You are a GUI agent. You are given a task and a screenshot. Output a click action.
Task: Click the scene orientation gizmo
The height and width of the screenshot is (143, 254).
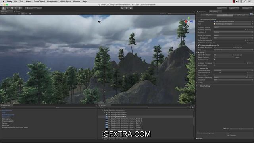click(x=189, y=21)
